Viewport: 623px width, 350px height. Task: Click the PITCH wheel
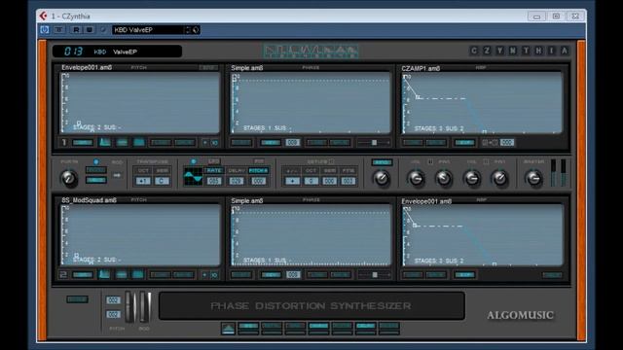[x=129, y=307]
